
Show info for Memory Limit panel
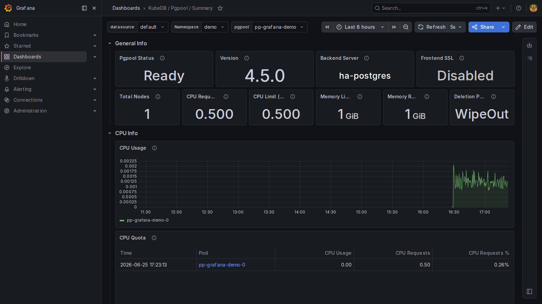(360, 97)
